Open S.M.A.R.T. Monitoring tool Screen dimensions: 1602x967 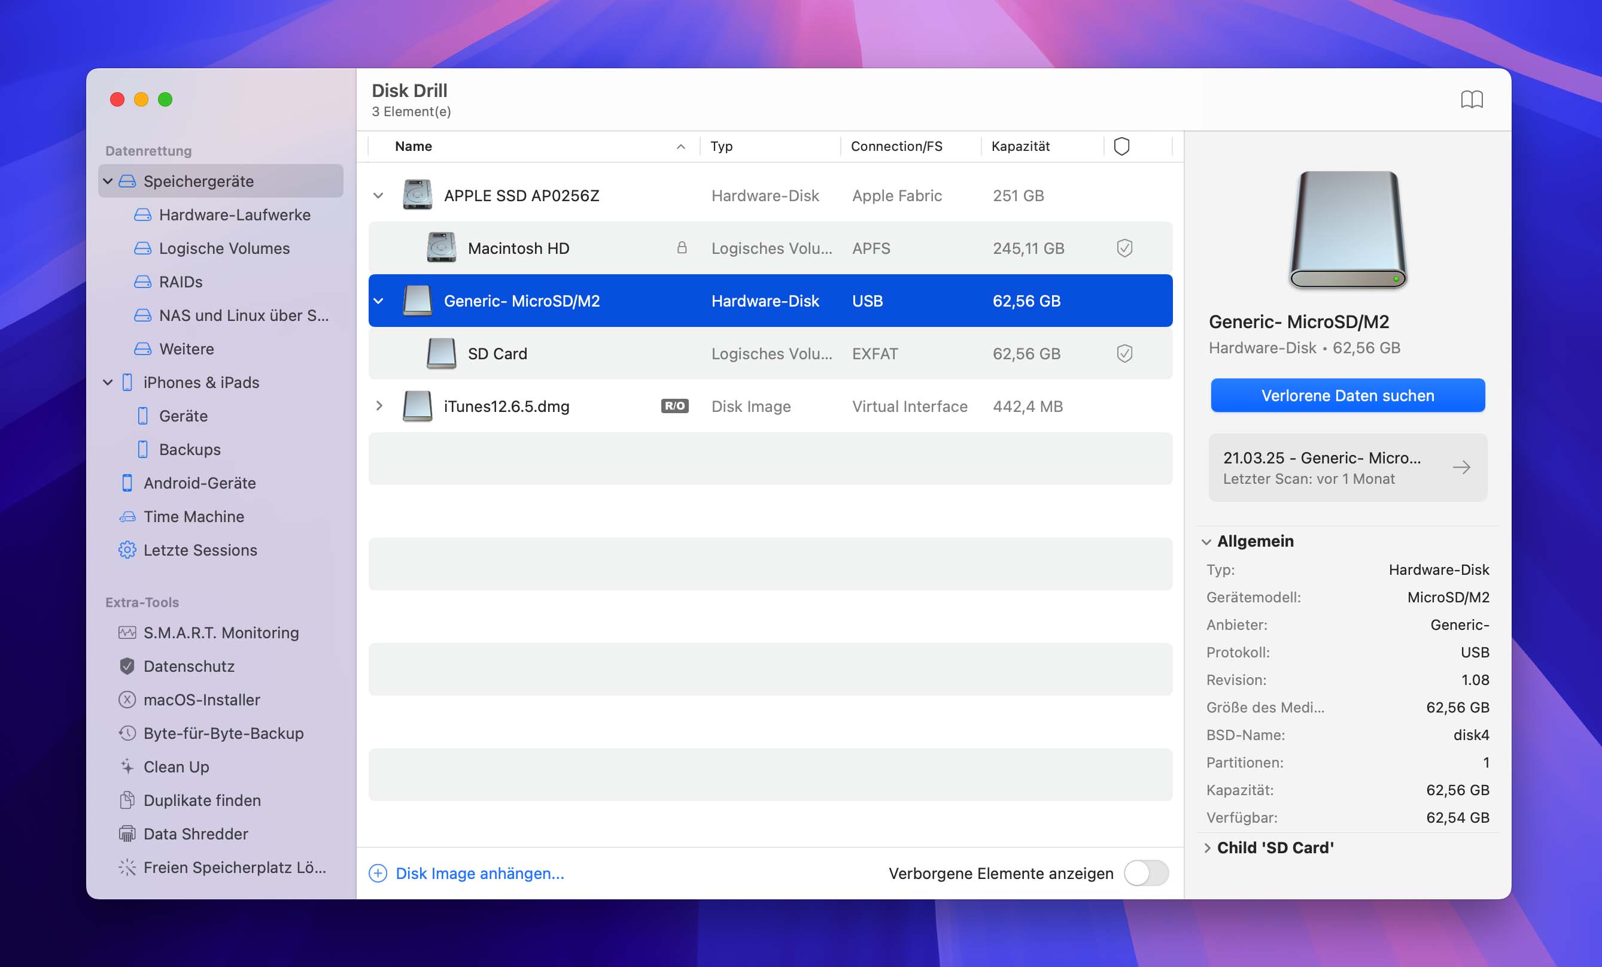pos(221,632)
